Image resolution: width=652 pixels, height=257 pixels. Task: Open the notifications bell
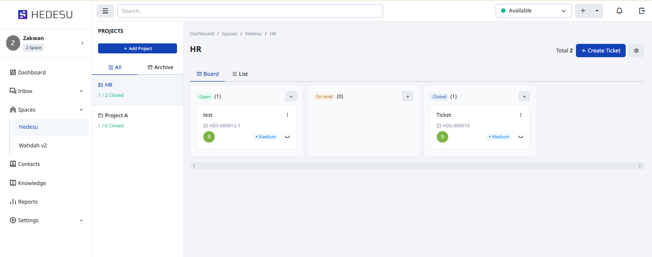619,11
